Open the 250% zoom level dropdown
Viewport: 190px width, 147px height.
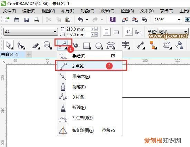coord(179,20)
